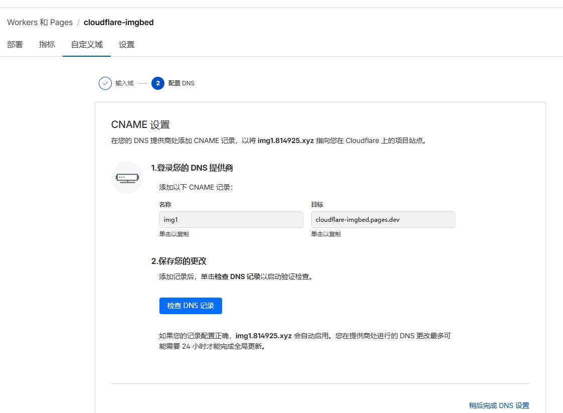Viewport: 563px width, 413px height.
Task: Click the CNAME 设置 heading
Action: pyautogui.click(x=140, y=124)
